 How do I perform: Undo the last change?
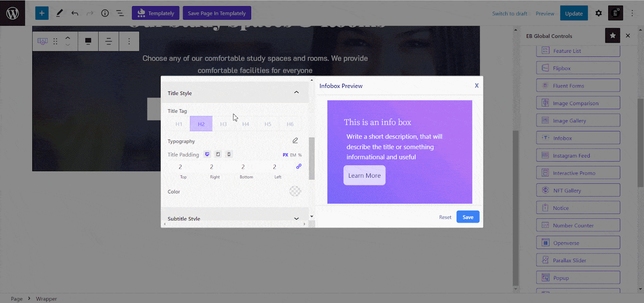[x=75, y=13]
